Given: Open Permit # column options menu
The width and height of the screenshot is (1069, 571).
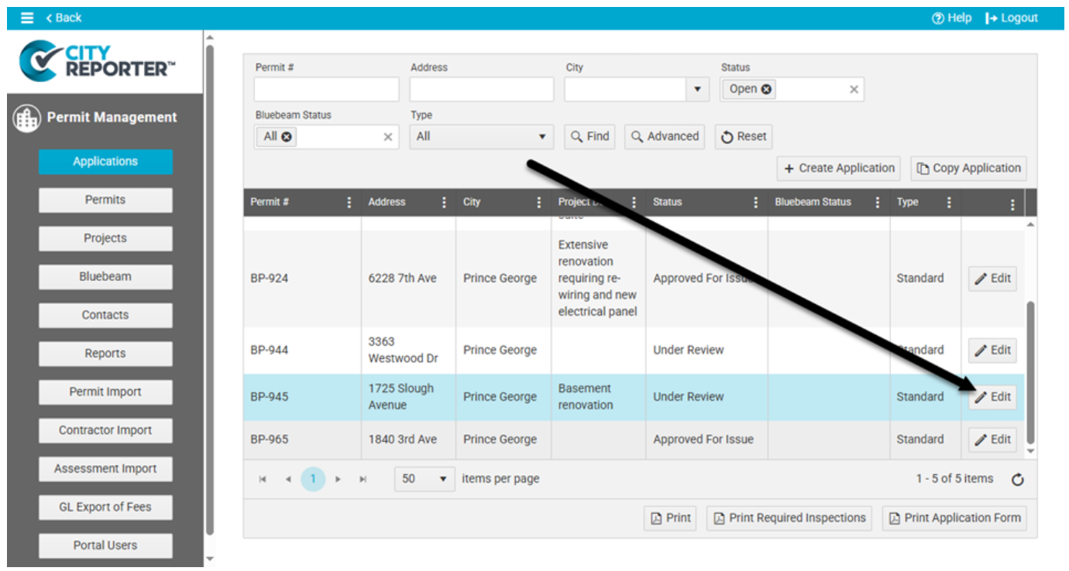Looking at the screenshot, I should coord(349,203).
